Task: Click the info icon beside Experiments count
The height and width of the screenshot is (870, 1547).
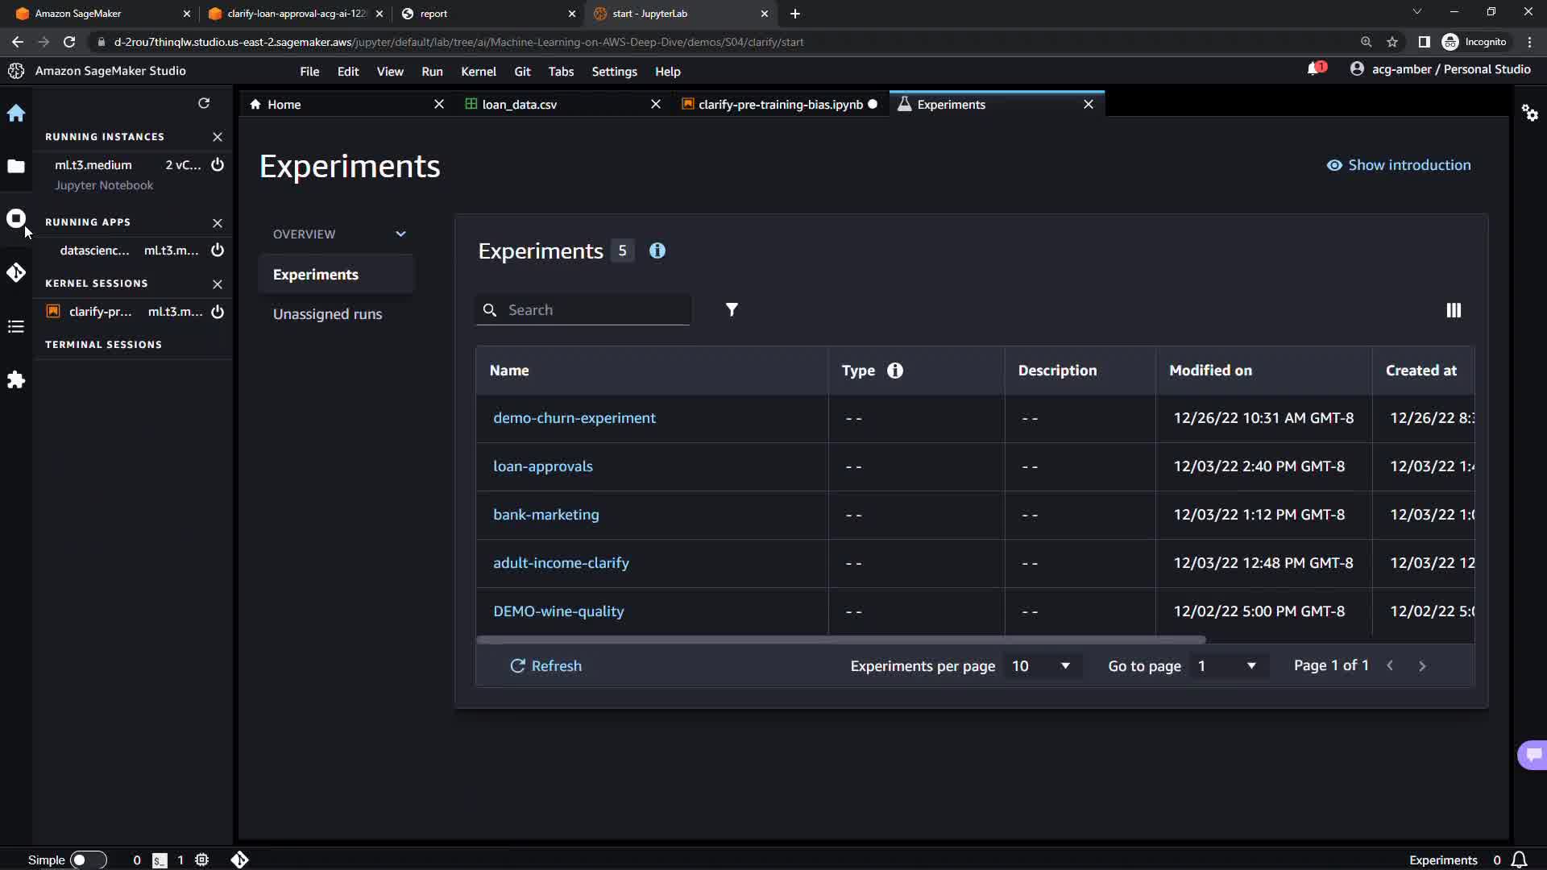Action: pyautogui.click(x=657, y=251)
